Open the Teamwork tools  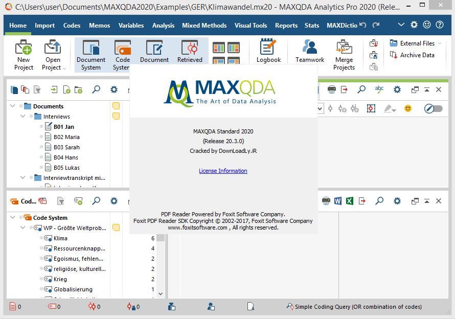310,51
